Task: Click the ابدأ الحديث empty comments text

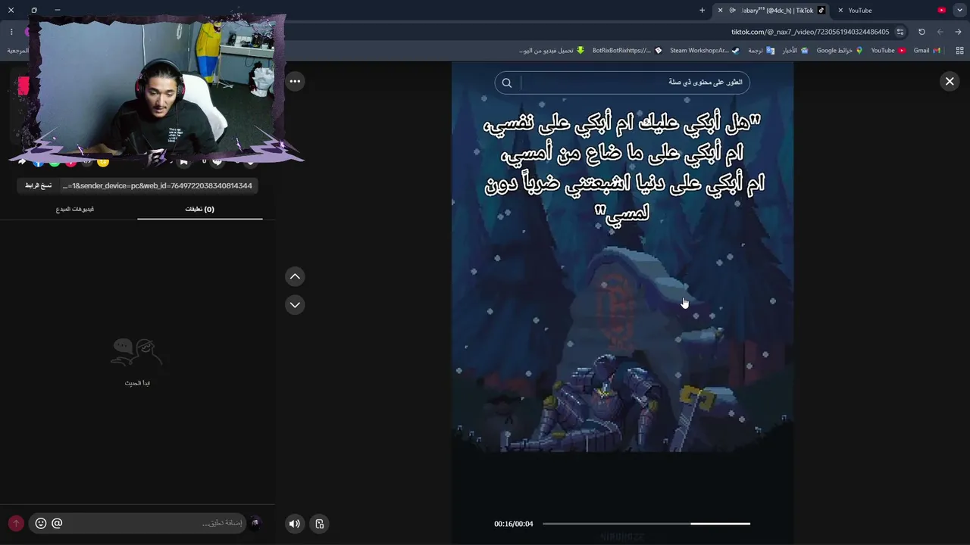Action: (137, 383)
